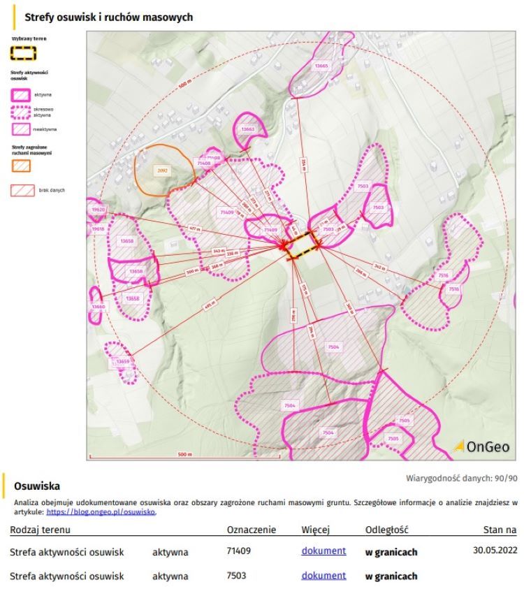Click the orange mass-movement threat legend swatch

21,166
